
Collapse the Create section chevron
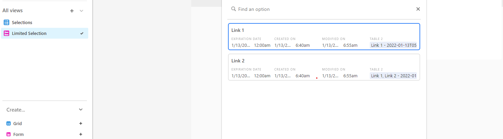[81, 110]
